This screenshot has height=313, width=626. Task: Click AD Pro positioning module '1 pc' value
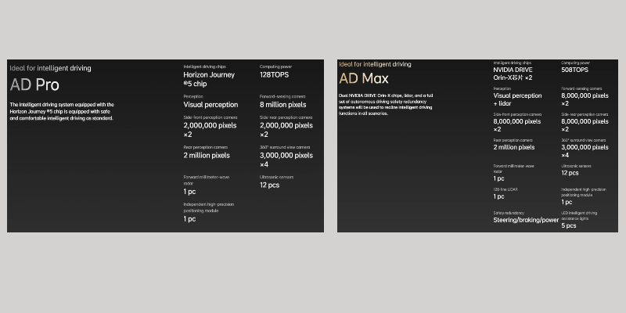189,219
